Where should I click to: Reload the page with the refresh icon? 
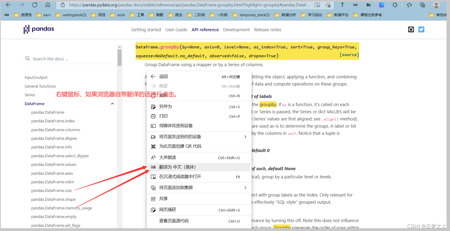coord(35,5)
